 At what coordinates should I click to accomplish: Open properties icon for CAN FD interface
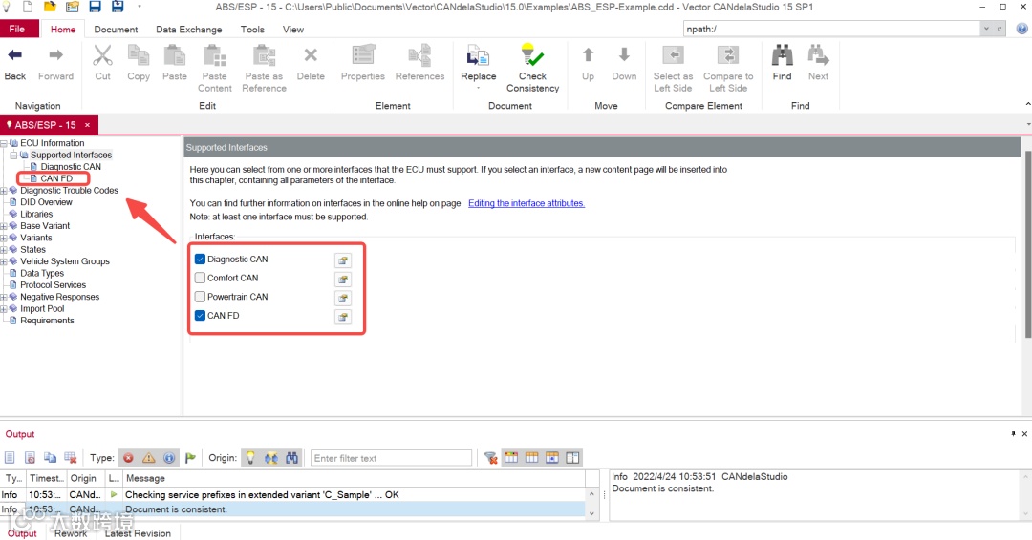pos(343,318)
